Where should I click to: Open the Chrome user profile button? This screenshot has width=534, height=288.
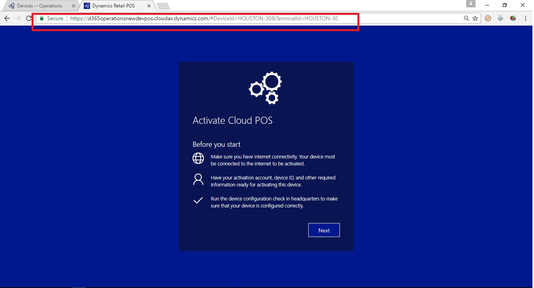click(471, 4)
